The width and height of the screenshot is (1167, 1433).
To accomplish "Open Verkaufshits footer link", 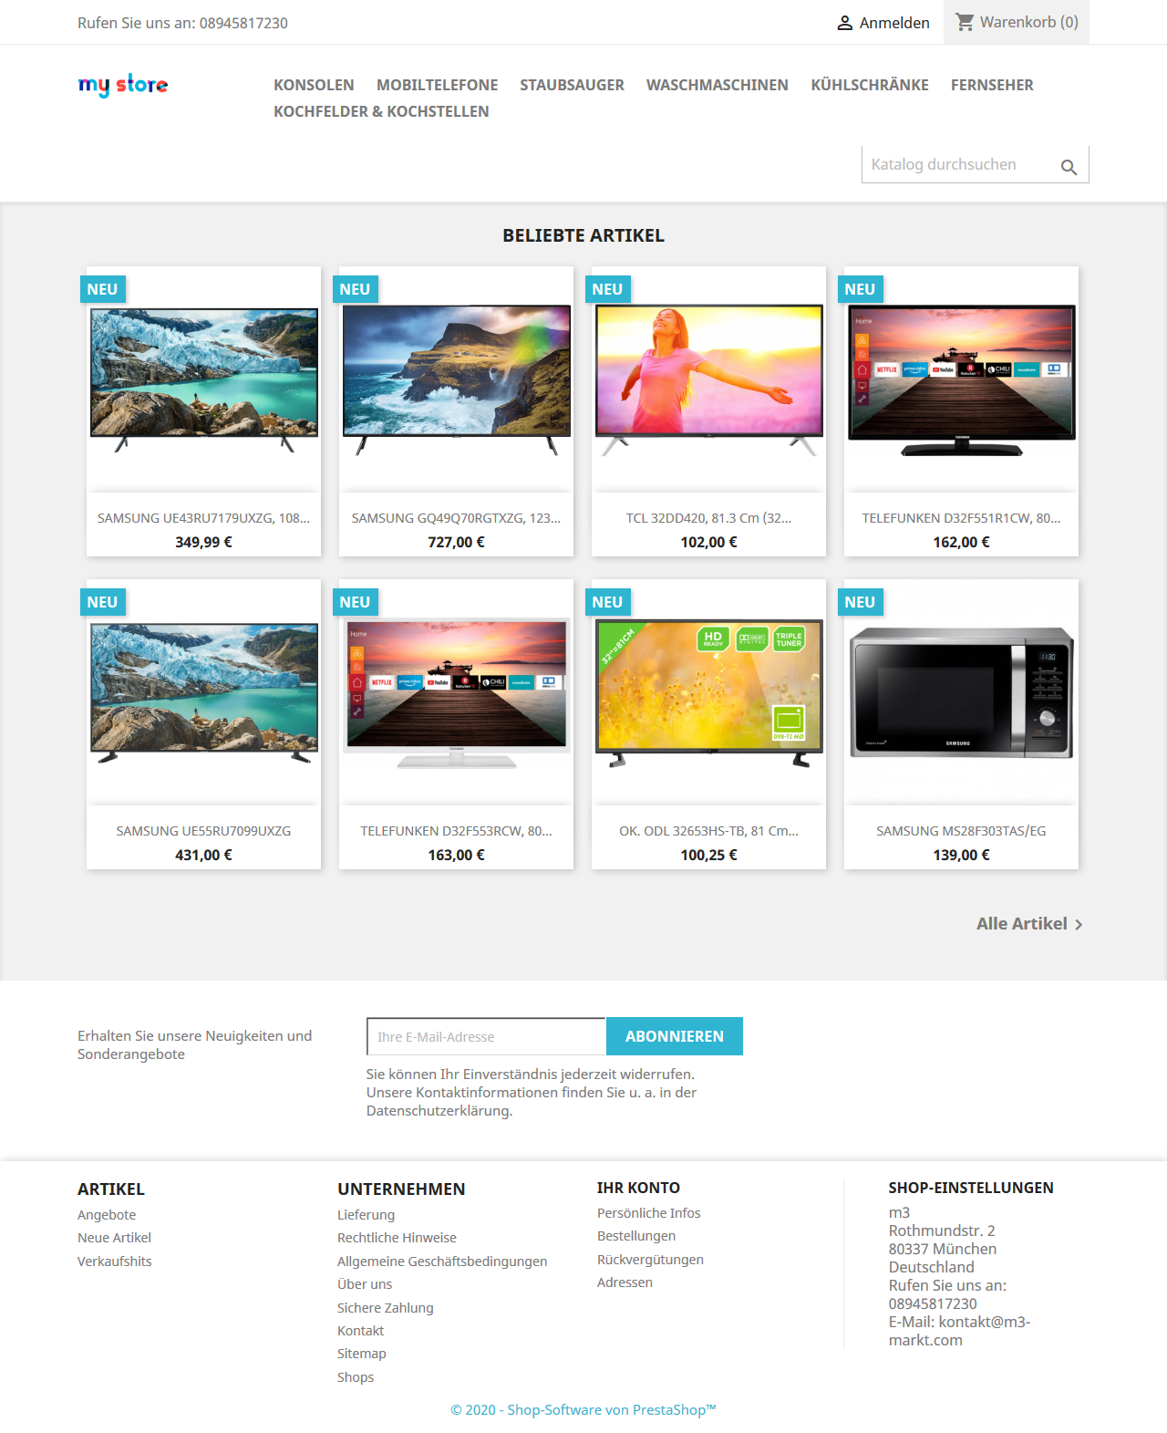I will [114, 1262].
